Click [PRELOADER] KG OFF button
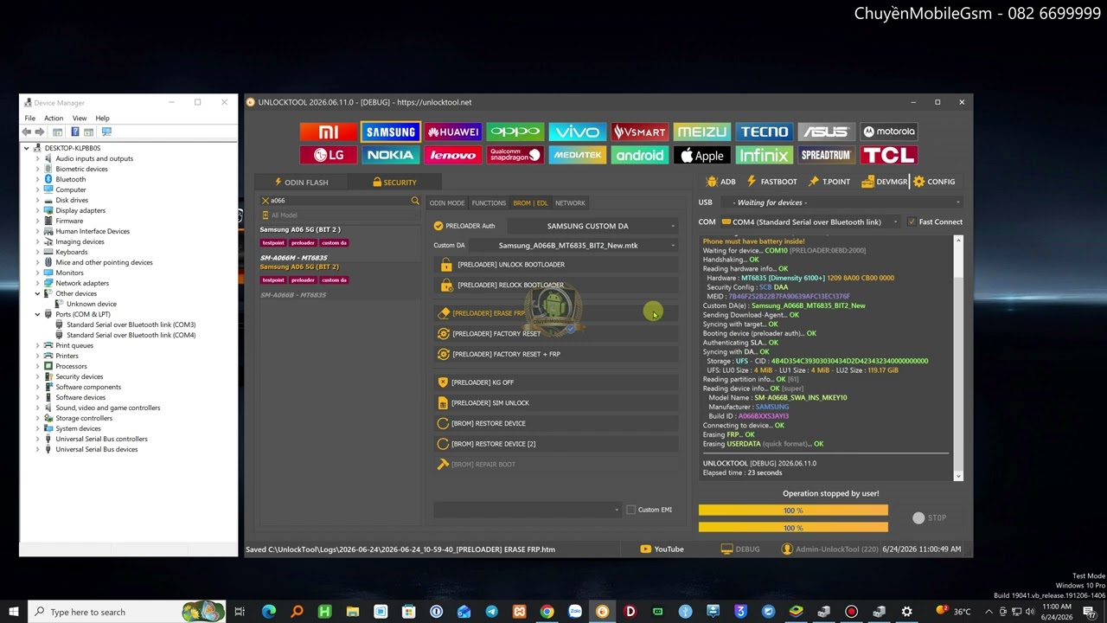1107x623 pixels. point(555,382)
